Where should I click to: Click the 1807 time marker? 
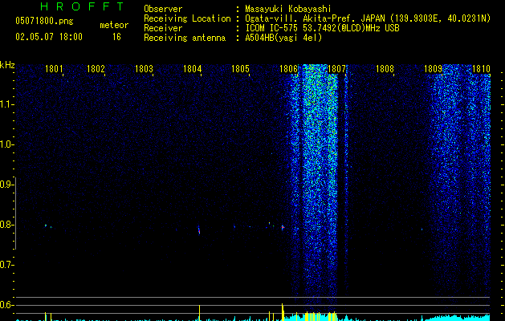(x=336, y=69)
